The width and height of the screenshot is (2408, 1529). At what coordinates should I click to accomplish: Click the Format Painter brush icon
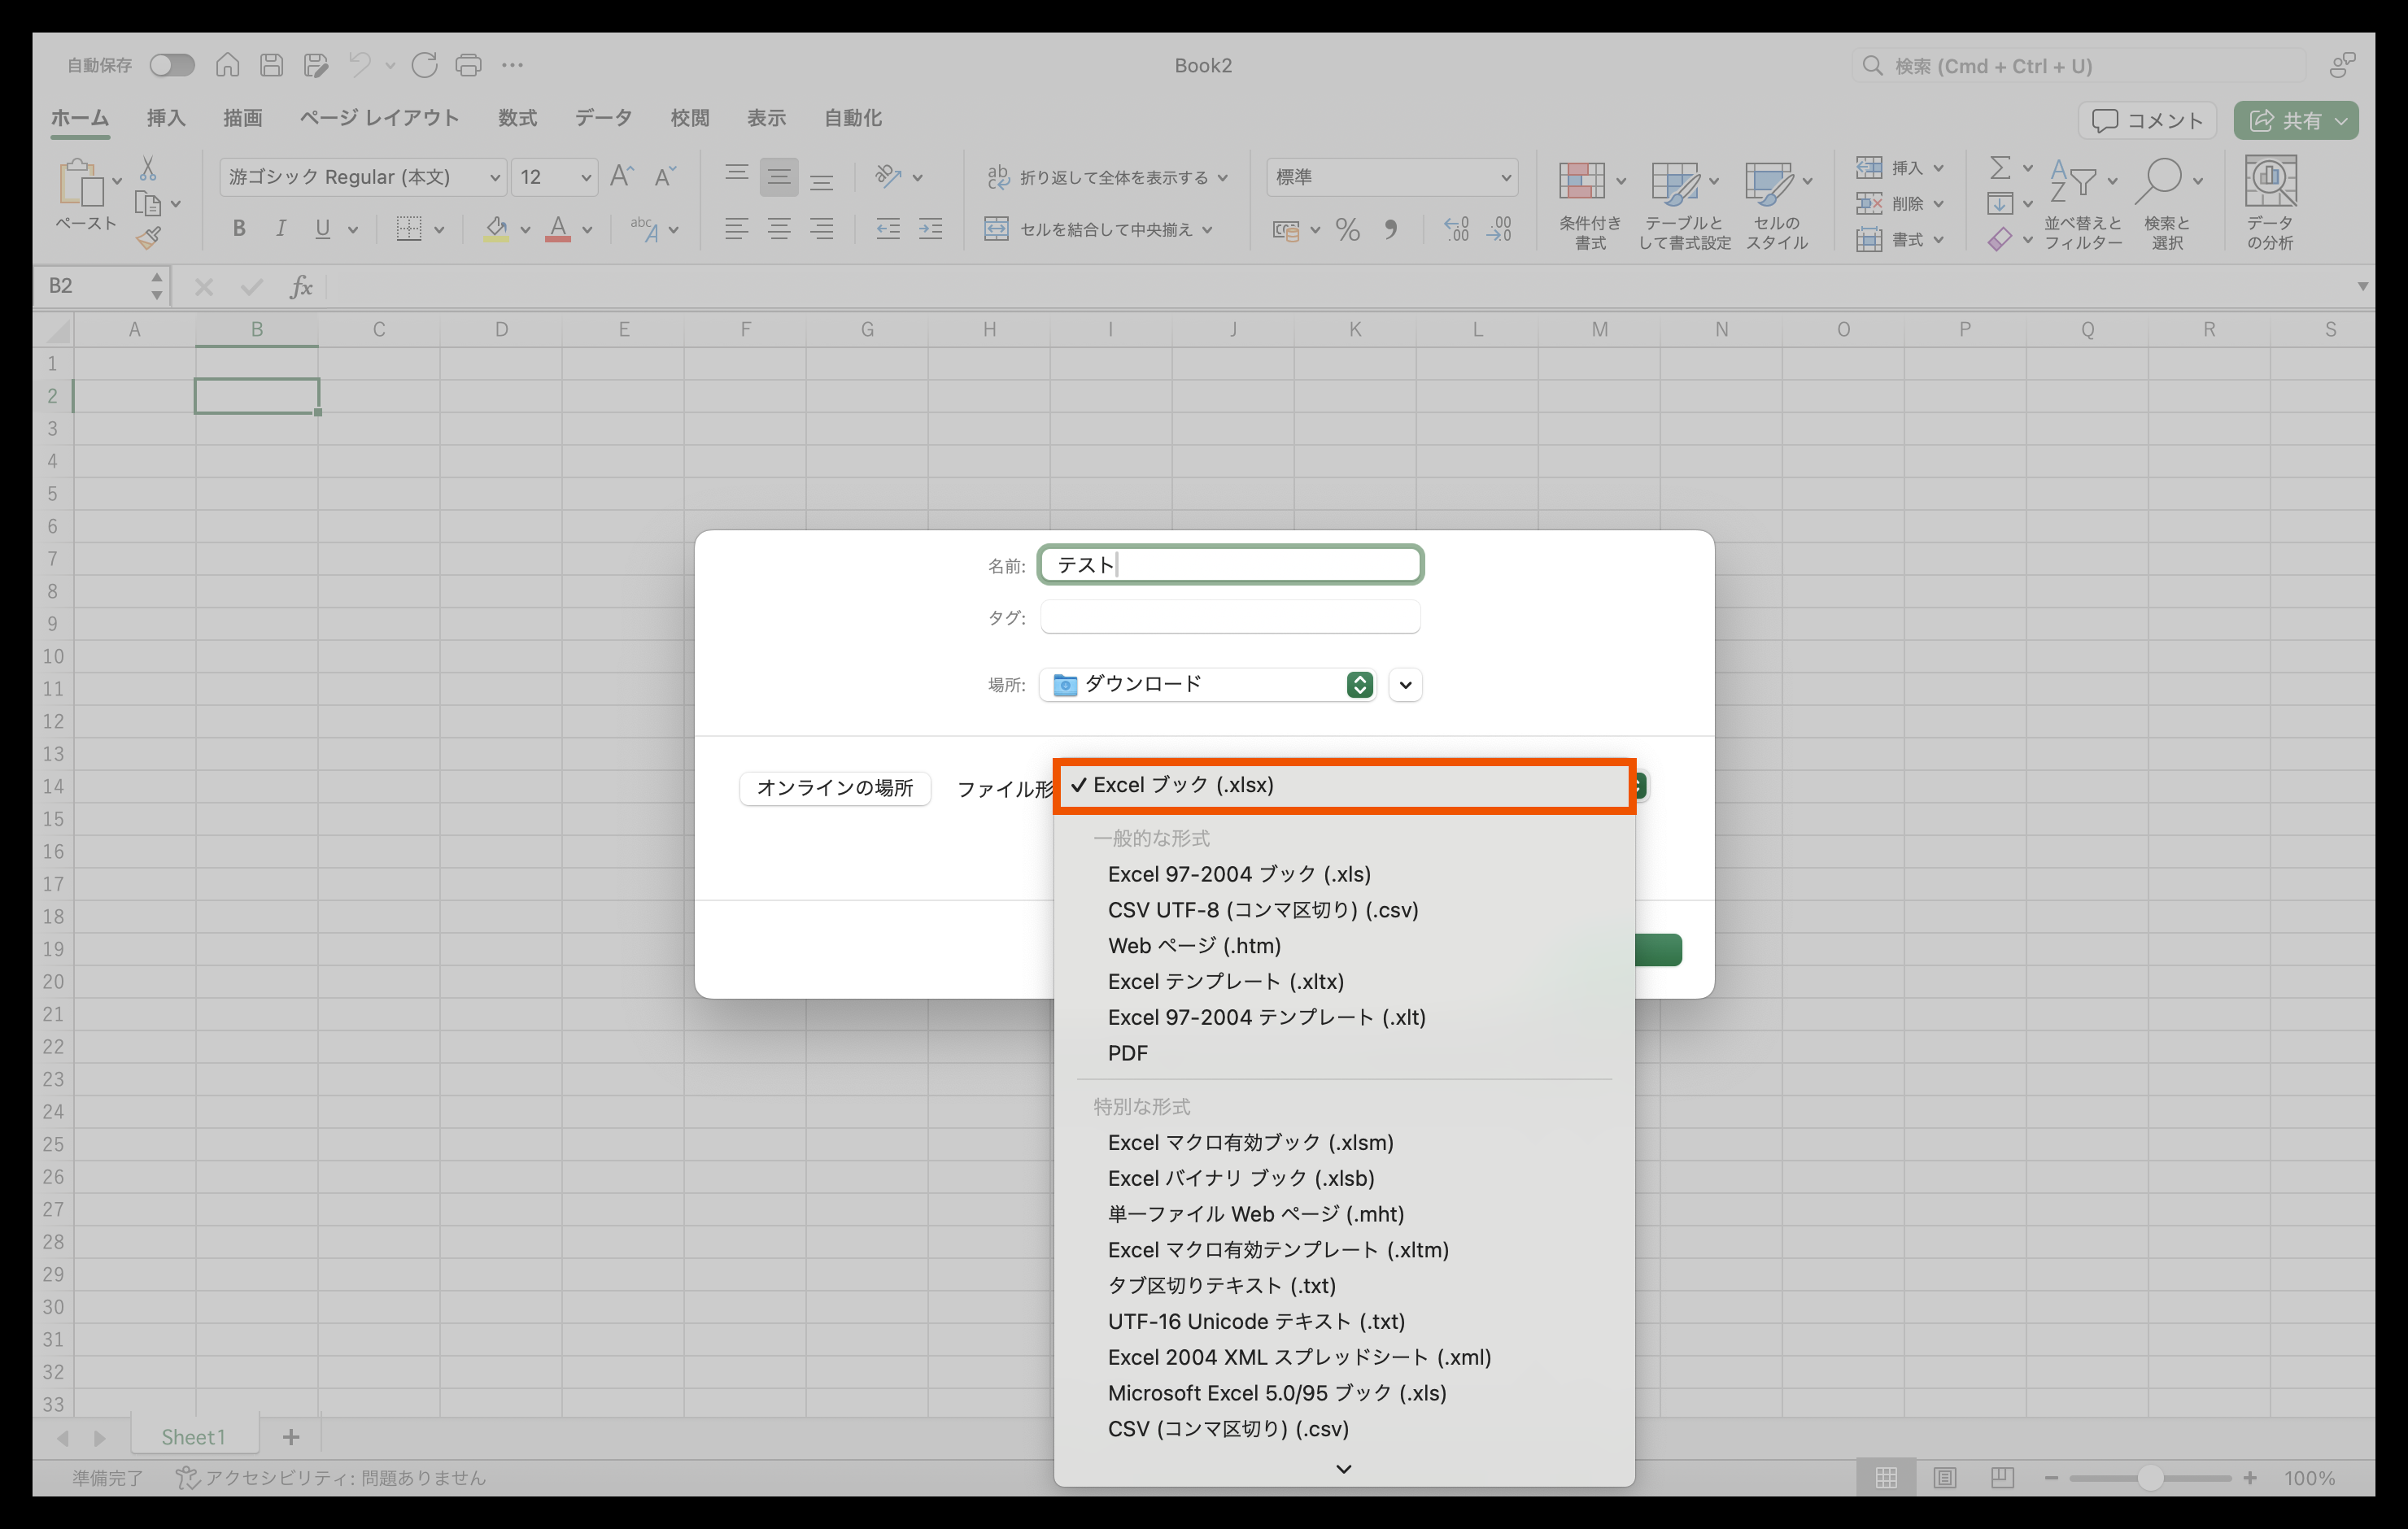149,237
